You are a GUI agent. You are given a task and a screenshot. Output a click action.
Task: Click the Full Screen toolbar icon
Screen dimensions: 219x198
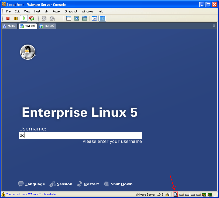77,18
